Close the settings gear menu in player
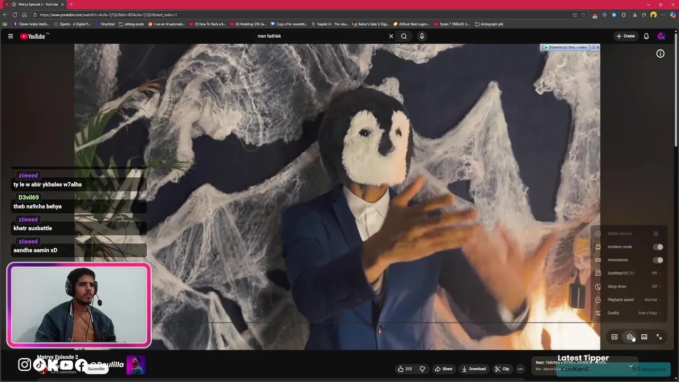Viewport: 679px width, 382px height. coord(630,337)
